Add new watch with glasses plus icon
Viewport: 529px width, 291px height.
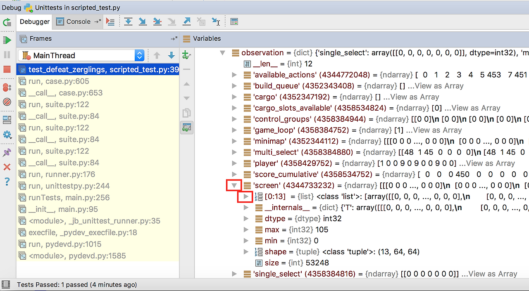(186, 55)
